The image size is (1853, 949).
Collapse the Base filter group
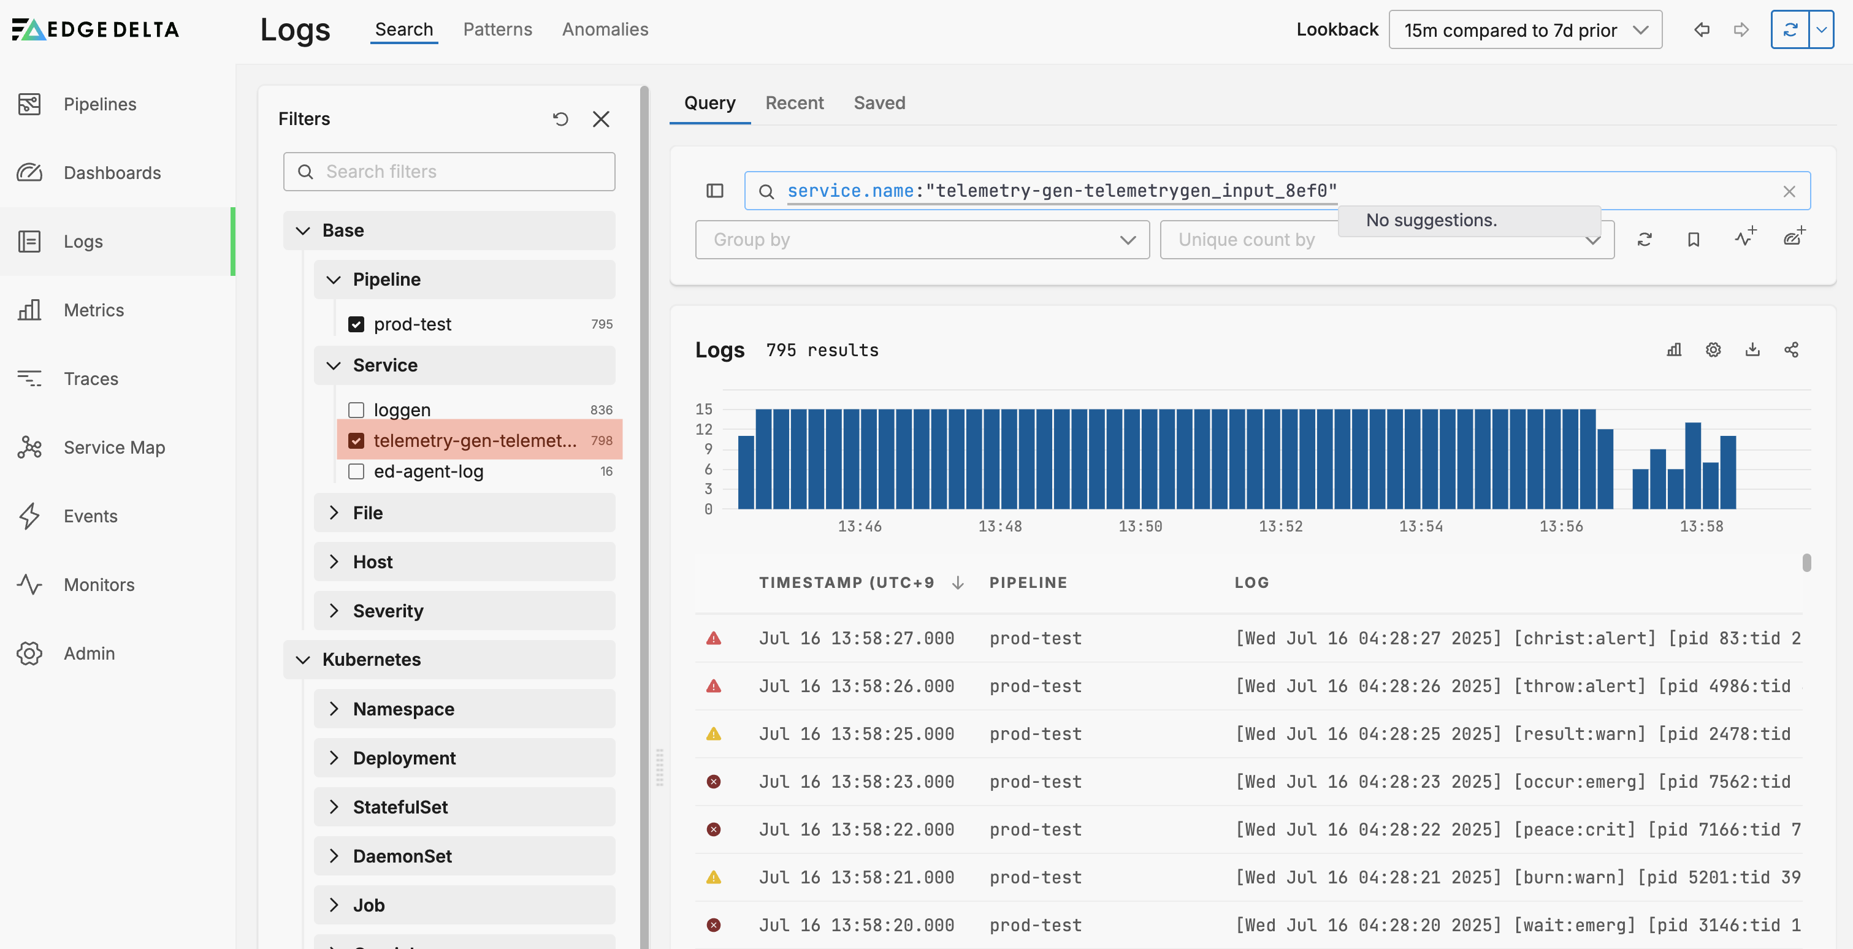coord(449,231)
